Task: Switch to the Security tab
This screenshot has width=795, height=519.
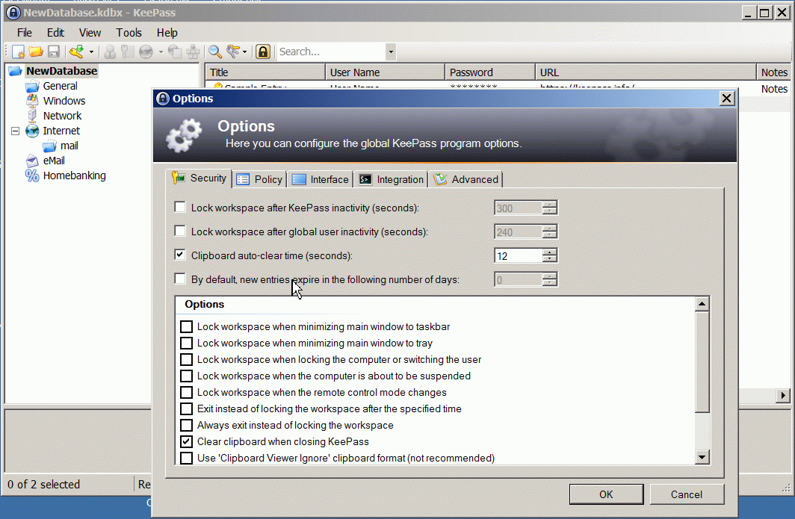Action: pos(199,178)
